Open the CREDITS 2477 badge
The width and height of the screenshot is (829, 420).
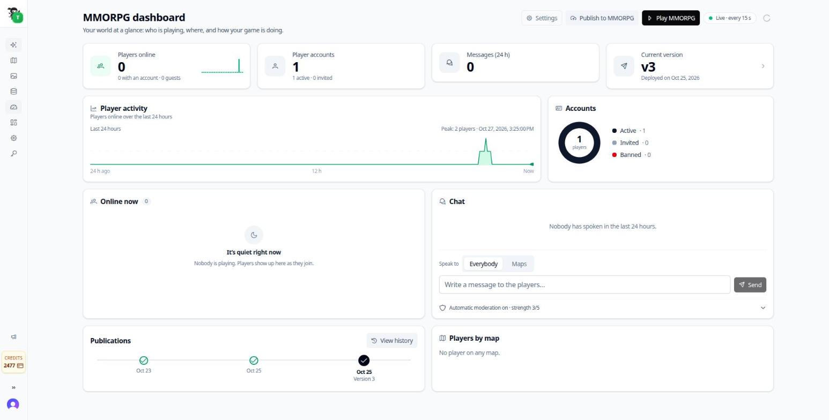(x=13, y=362)
